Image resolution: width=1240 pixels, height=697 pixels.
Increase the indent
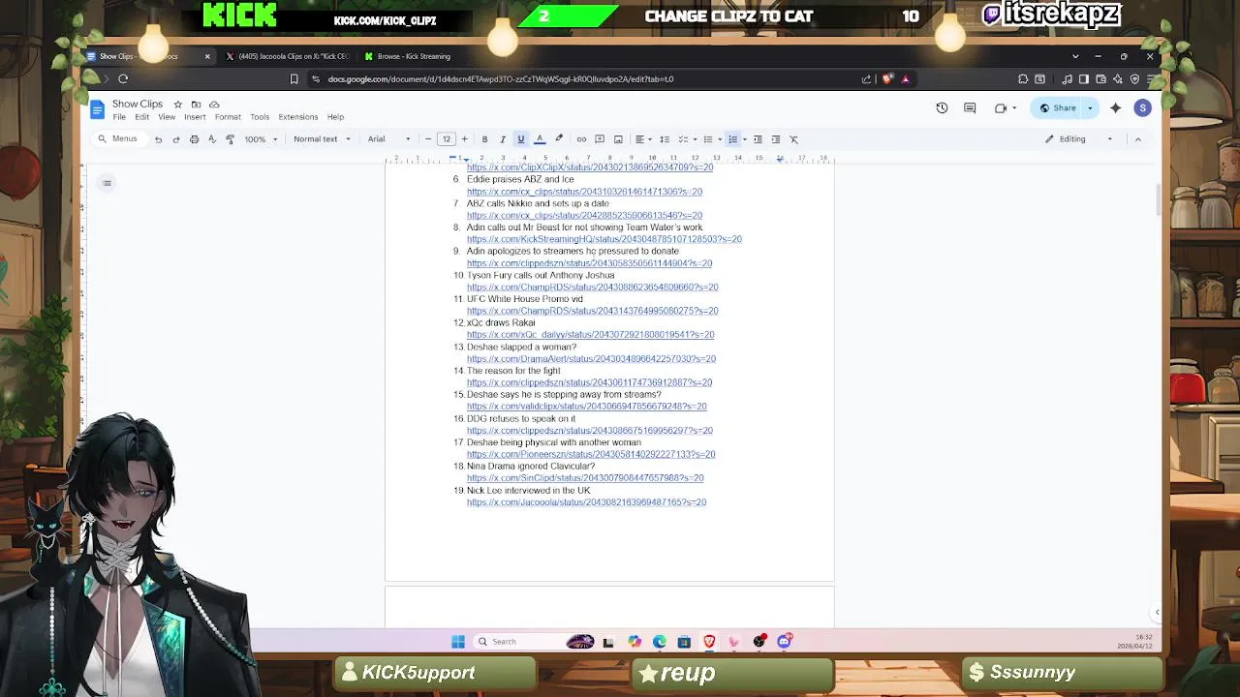[x=775, y=139]
